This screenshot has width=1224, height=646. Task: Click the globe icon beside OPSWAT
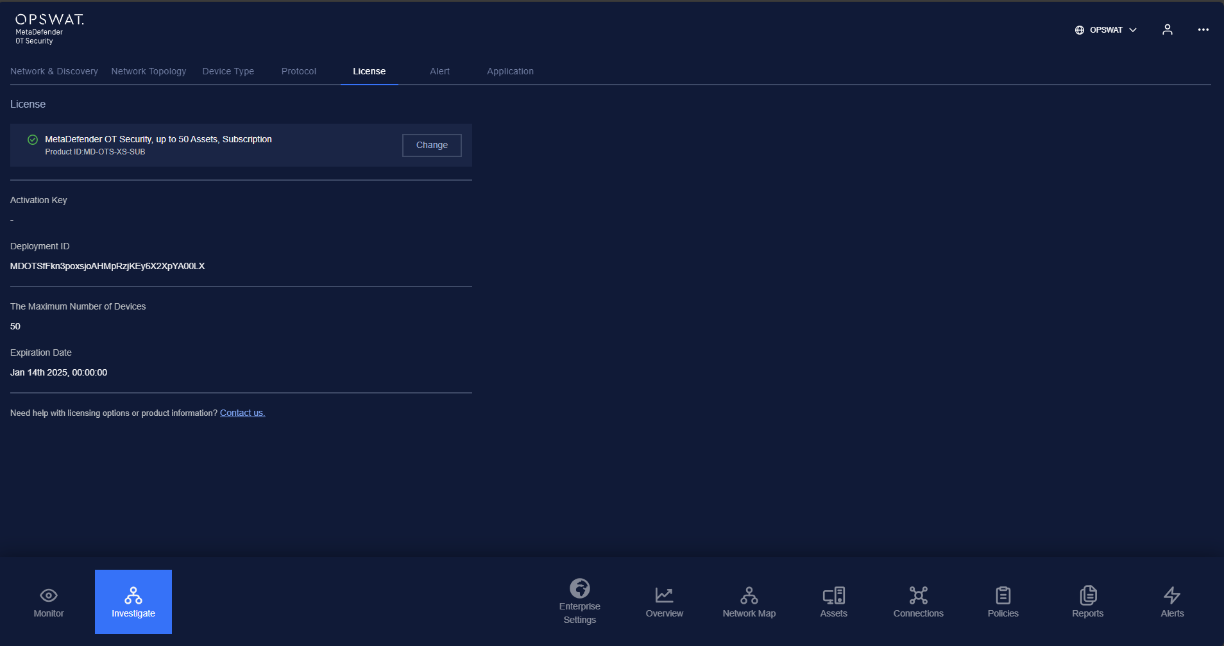[x=1080, y=30]
